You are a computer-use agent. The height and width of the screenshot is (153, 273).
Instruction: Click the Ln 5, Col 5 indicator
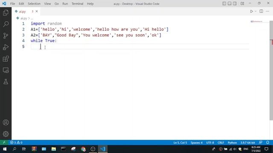coord(180,143)
